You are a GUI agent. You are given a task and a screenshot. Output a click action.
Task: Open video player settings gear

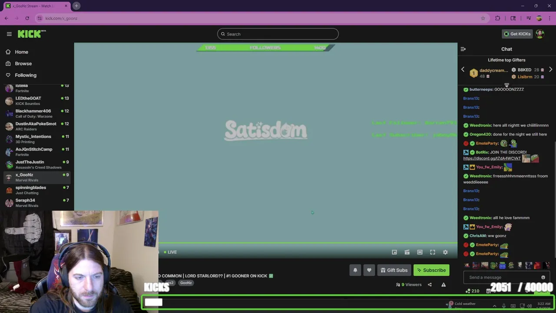pyautogui.click(x=445, y=252)
